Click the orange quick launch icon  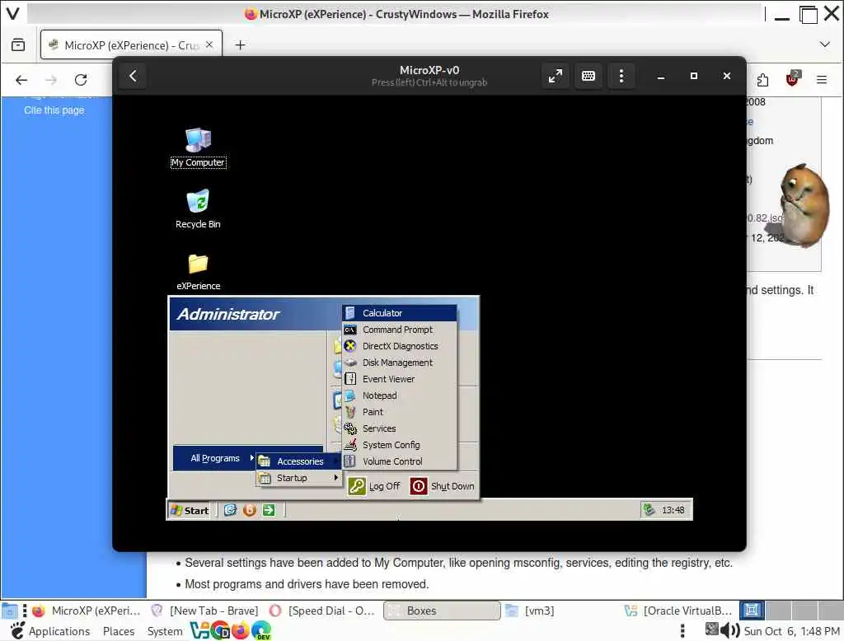pos(249,510)
